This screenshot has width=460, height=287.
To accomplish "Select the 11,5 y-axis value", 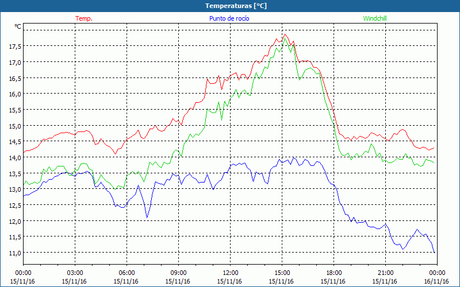I will click(x=14, y=237).
